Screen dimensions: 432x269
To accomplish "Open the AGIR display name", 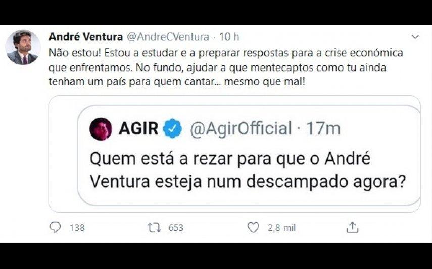I will point(138,128).
